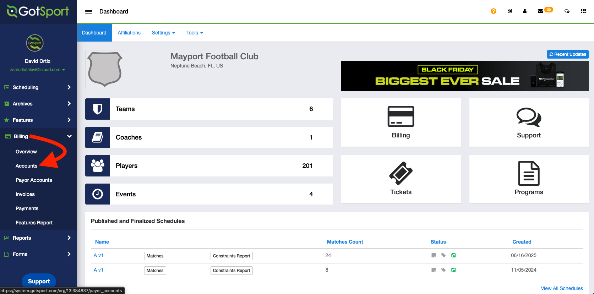This screenshot has width=594, height=294.
Task: Open the user profile icon in header
Action: [524, 11]
